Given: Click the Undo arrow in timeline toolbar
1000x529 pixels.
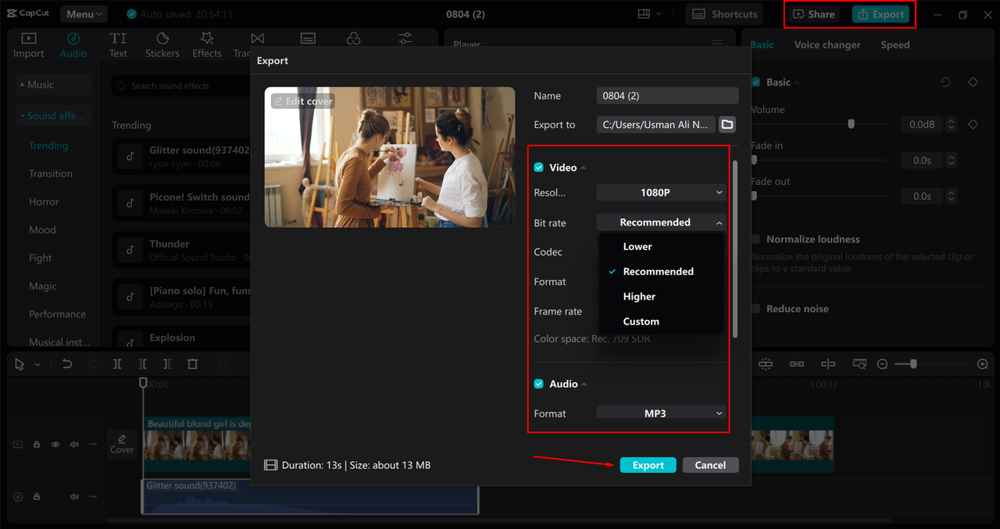Looking at the screenshot, I should tap(67, 364).
